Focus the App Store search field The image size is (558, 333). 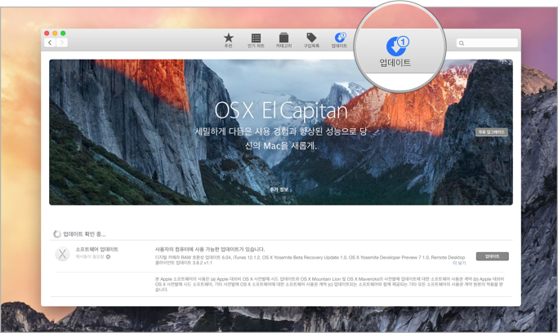[x=487, y=43]
